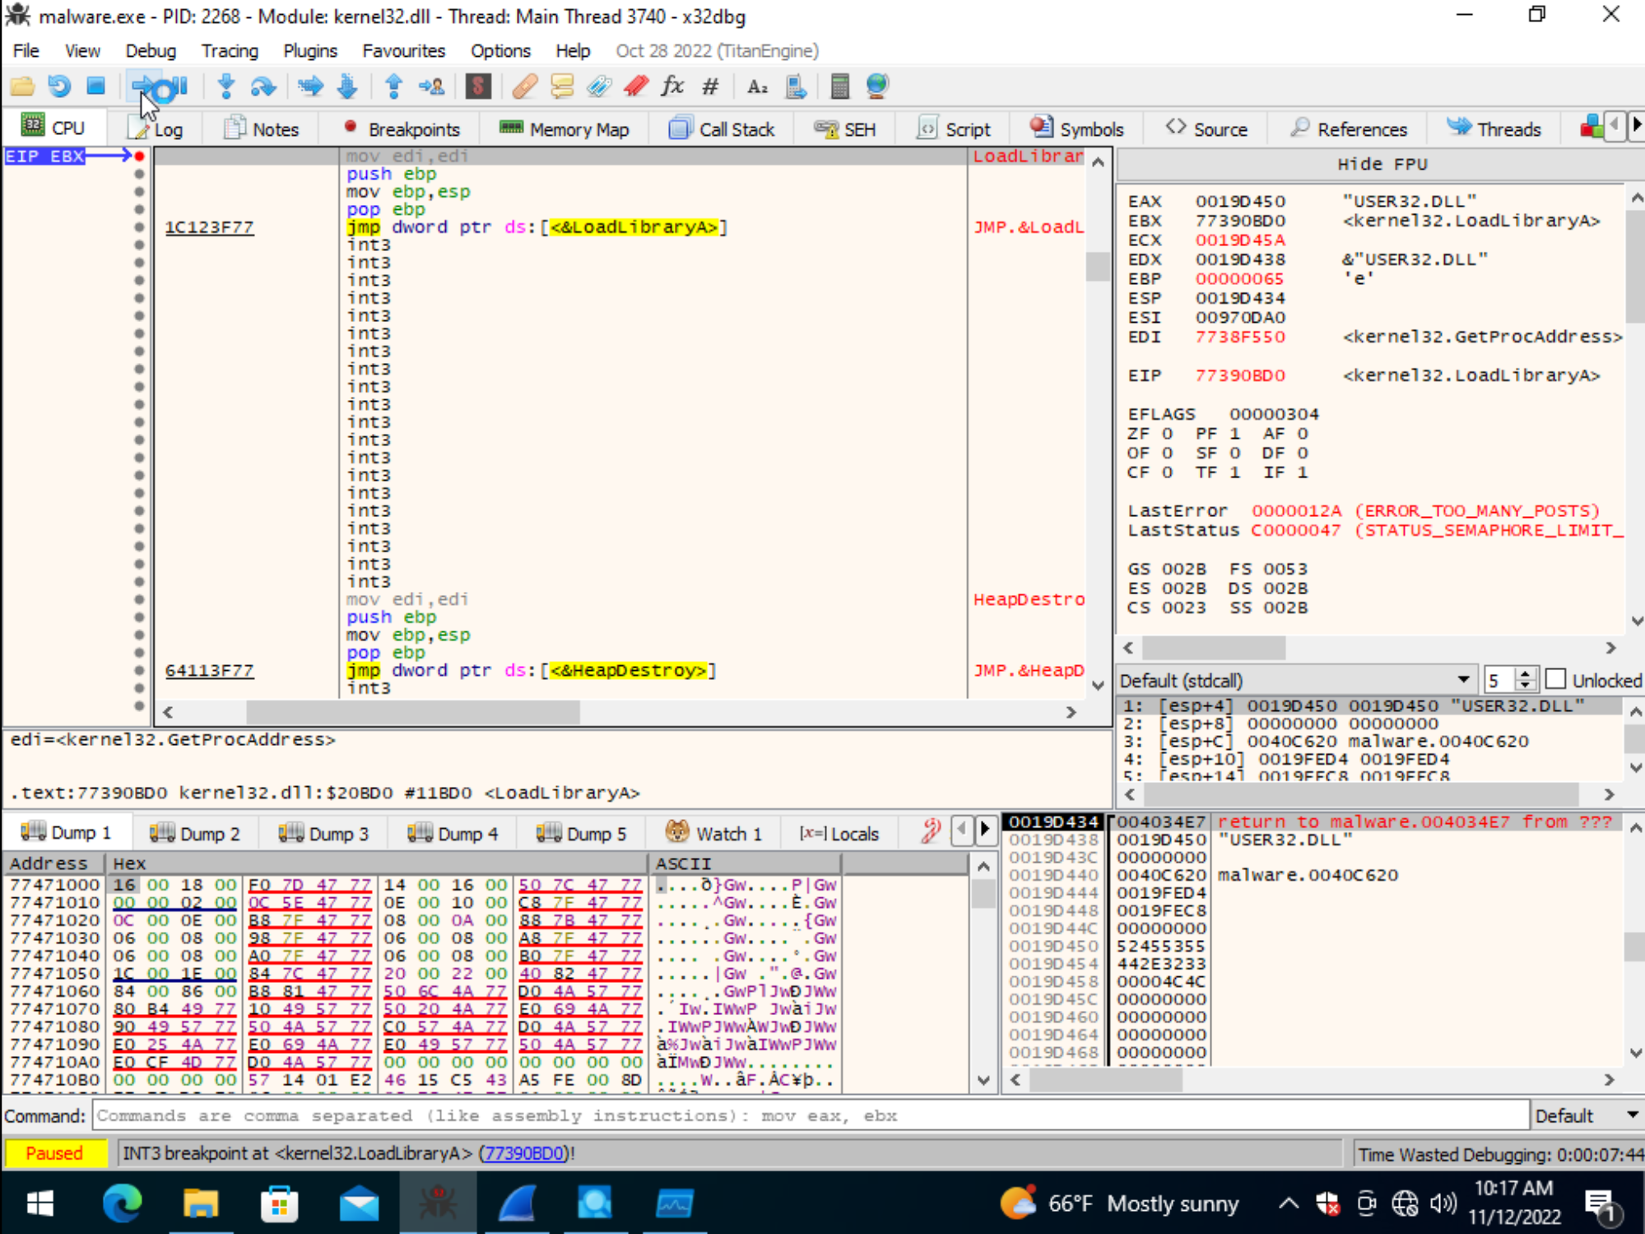Execute until return
This screenshot has height=1234, width=1645.
[394, 86]
